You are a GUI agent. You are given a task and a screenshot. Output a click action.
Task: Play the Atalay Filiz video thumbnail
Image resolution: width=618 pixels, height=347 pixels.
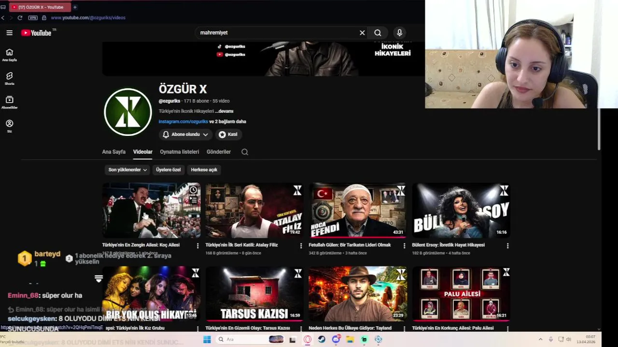click(x=254, y=210)
